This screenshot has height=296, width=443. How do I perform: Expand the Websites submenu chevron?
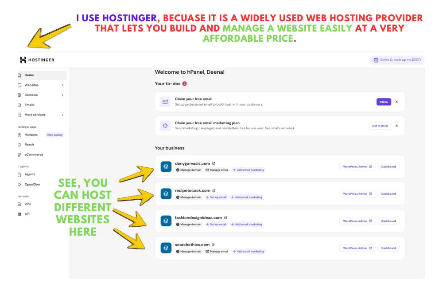coord(62,85)
